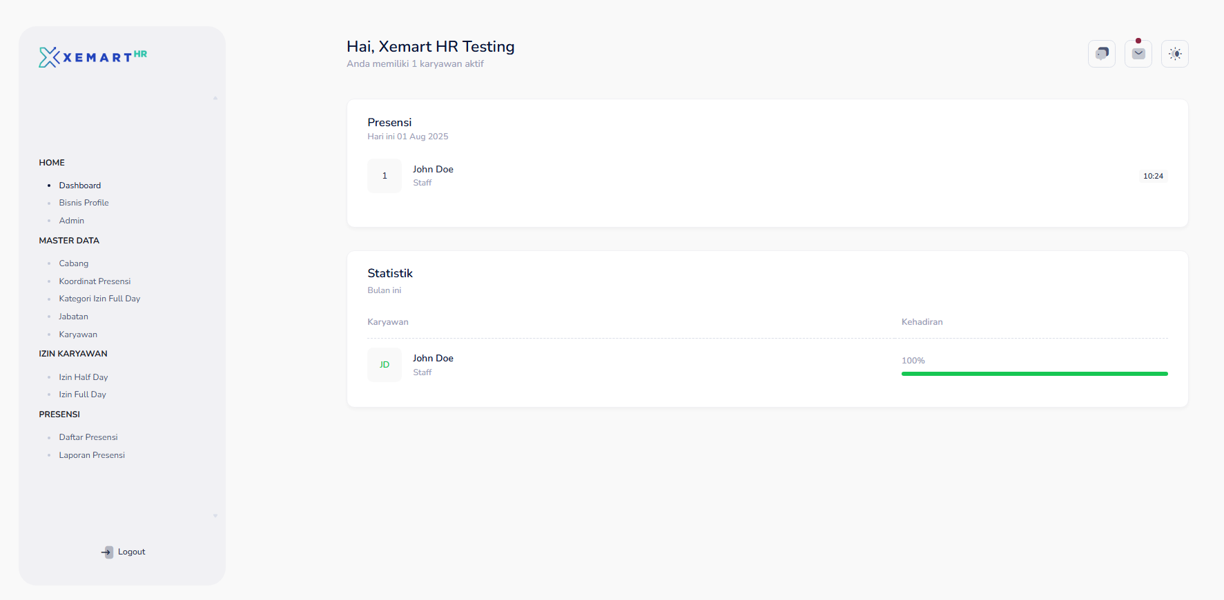Open the Karyawan list
This screenshot has height=600, width=1224.
coord(78,334)
